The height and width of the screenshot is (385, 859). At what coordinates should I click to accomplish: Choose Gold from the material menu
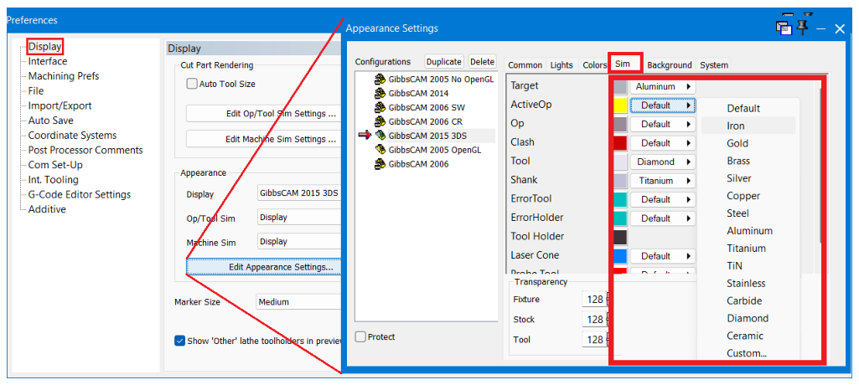(x=748, y=143)
